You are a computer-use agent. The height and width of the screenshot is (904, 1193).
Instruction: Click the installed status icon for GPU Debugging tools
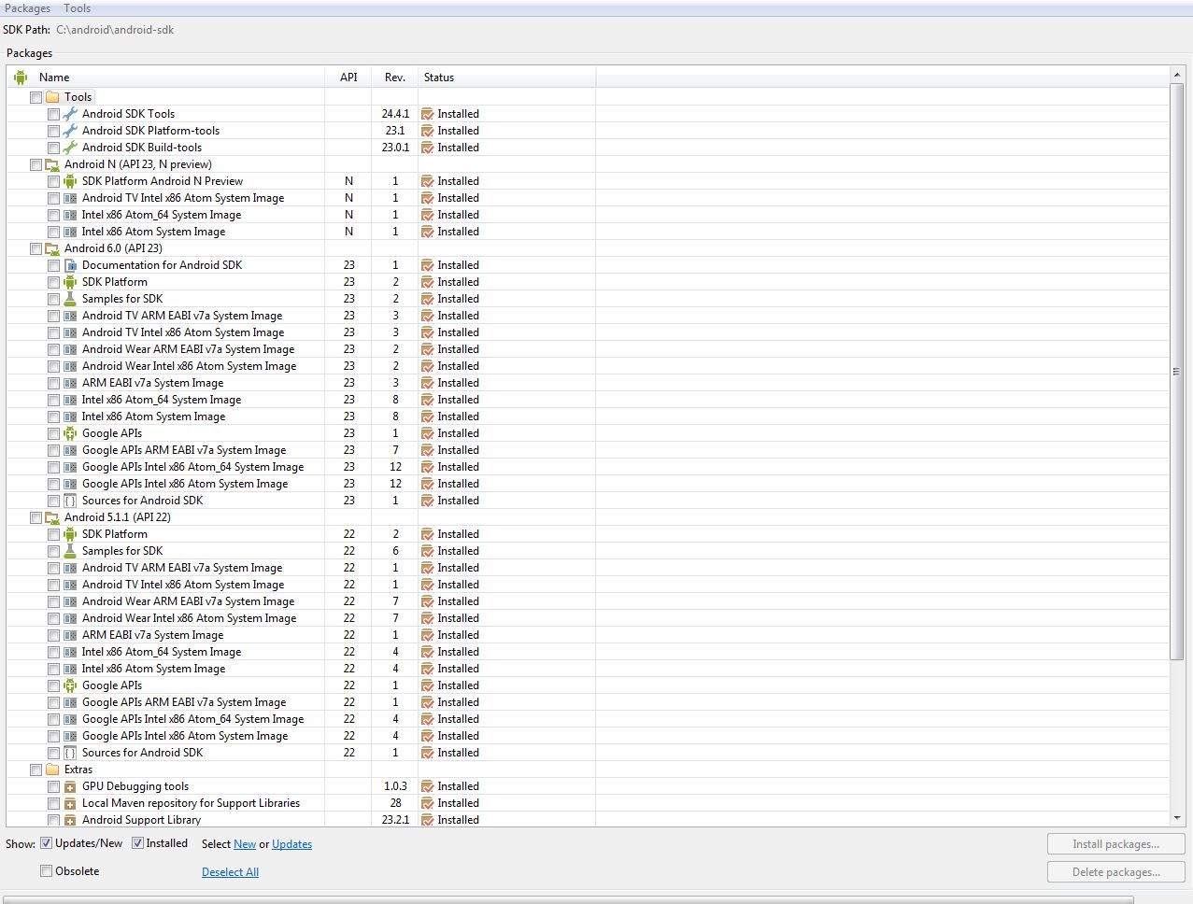tap(428, 786)
